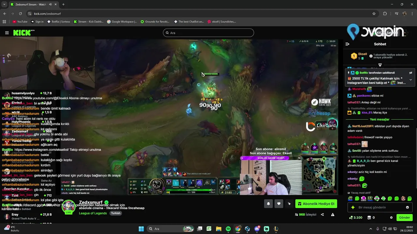This screenshot has height=234, width=417.
Task: Open Chrome profile avatar
Action: coord(404,14)
